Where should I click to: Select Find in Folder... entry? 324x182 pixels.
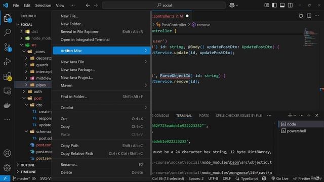tap(101, 97)
